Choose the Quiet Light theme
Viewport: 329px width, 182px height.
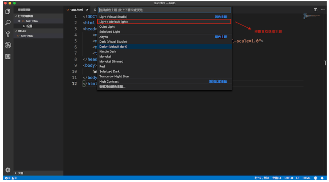[x=164, y=27]
